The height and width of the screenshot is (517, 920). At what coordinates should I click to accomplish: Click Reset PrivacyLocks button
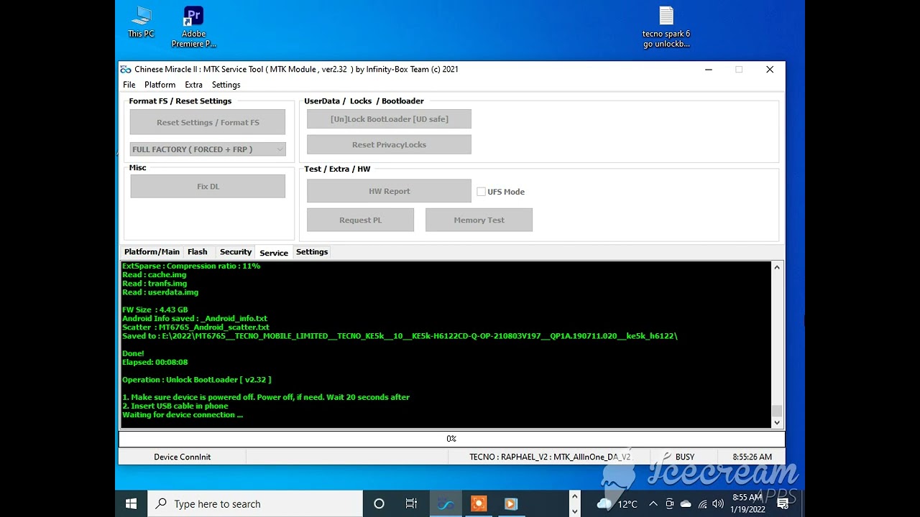tap(389, 144)
